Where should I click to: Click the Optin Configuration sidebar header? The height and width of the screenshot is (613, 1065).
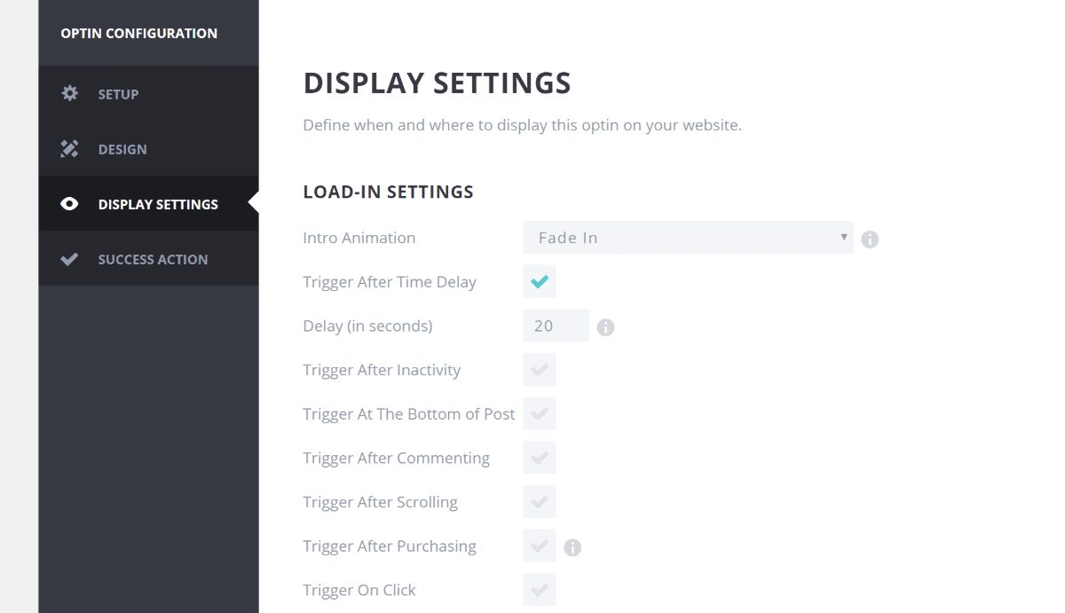[138, 34]
